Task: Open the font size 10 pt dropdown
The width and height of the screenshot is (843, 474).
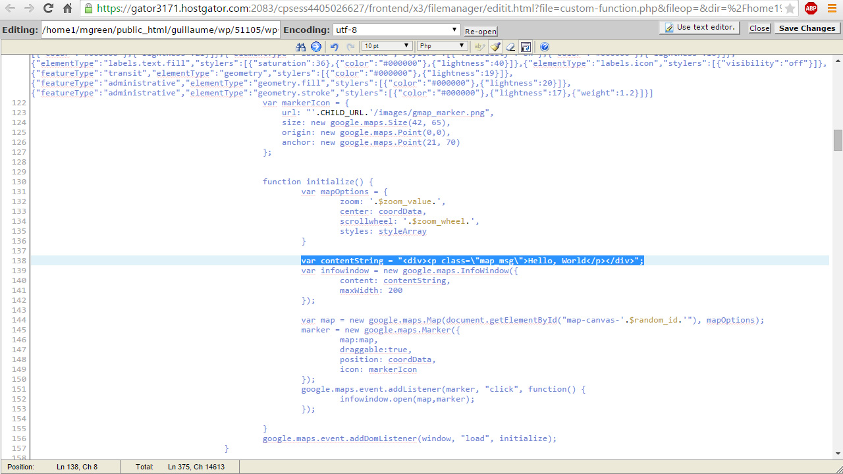Action: pyautogui.click(x=387, y=46)
